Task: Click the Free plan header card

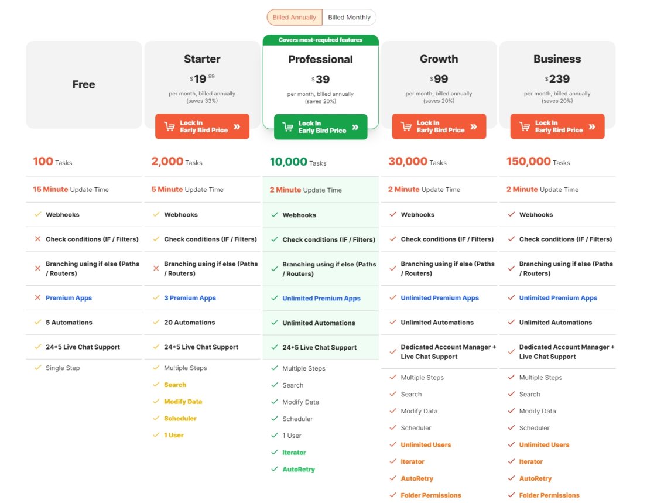Action: tap(84, 84)
